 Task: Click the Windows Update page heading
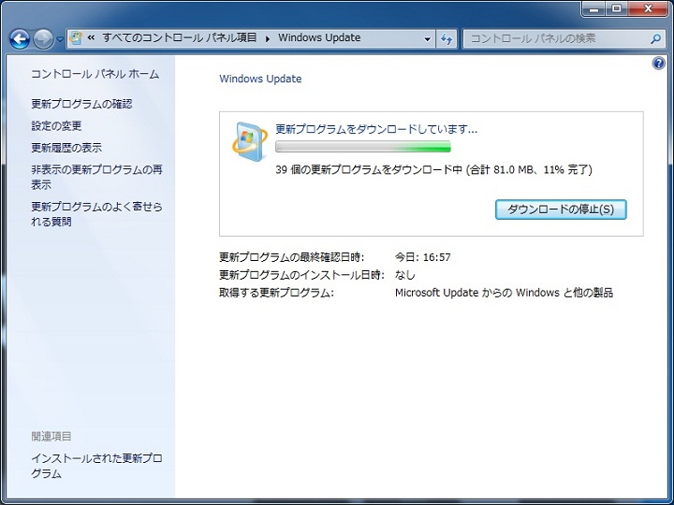[260, 79]
